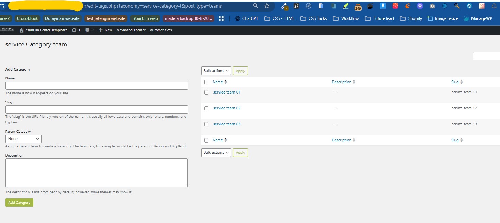Expand the Parent Category dropdown
Image resolution: width=500 pixels, height=223 pixels.
23,139
